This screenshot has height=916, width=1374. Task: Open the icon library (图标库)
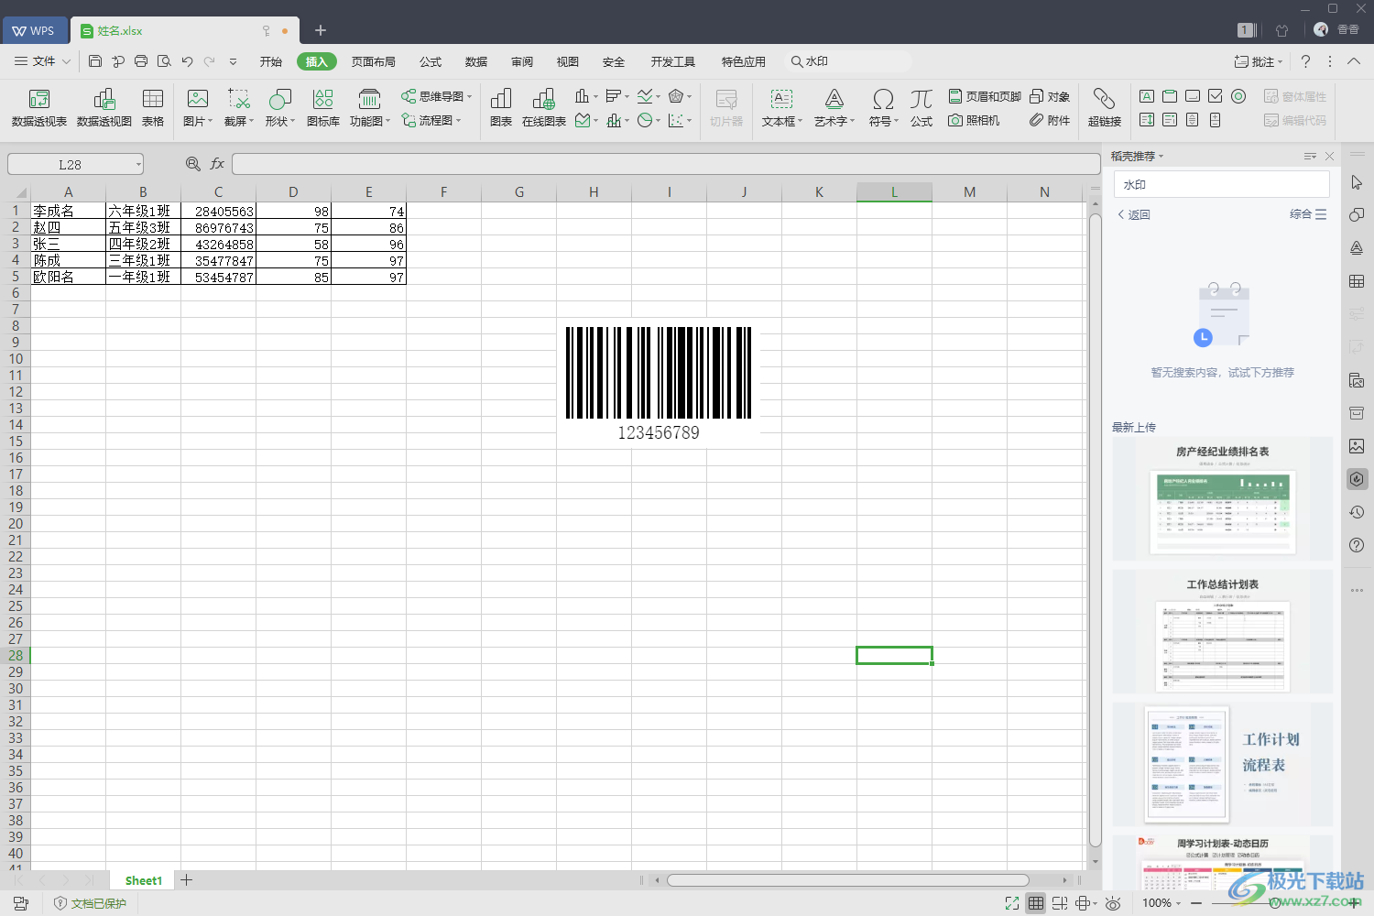[x=322, y=107]
